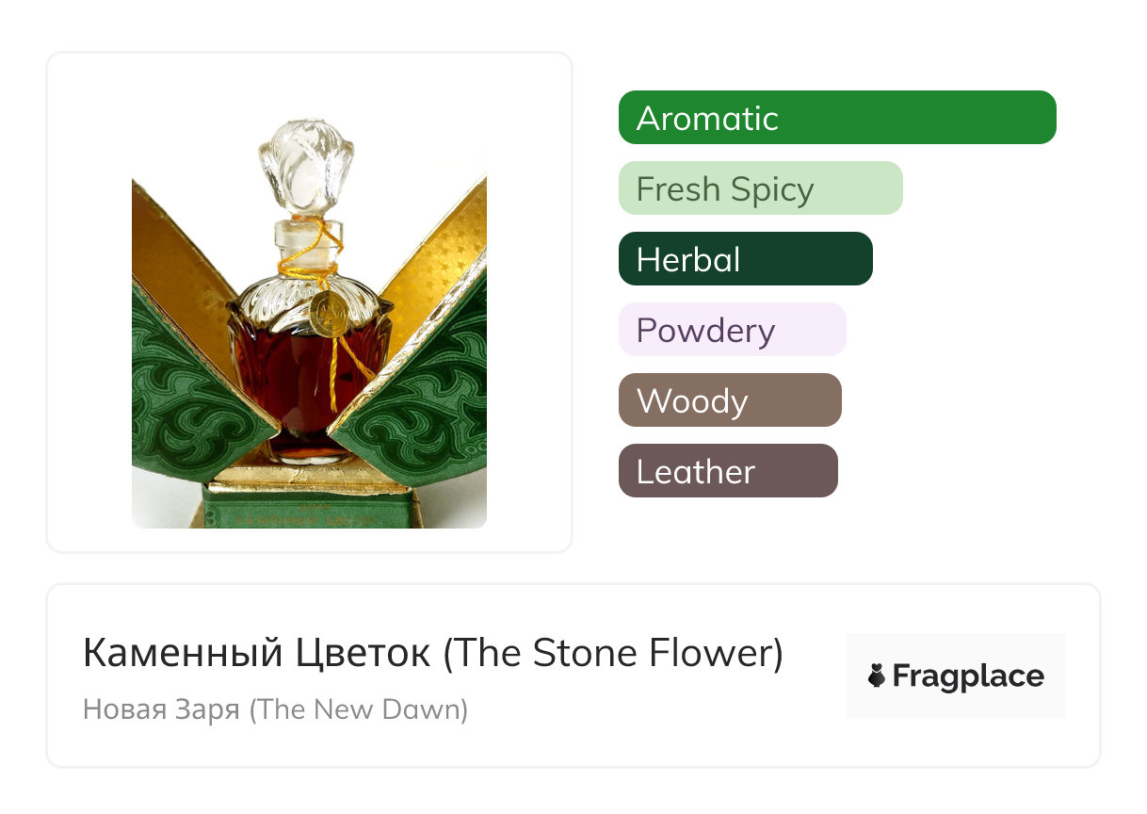
Task: Select the Aromatic accord bar
Action: pyautogui.click(x=837, y=118)
